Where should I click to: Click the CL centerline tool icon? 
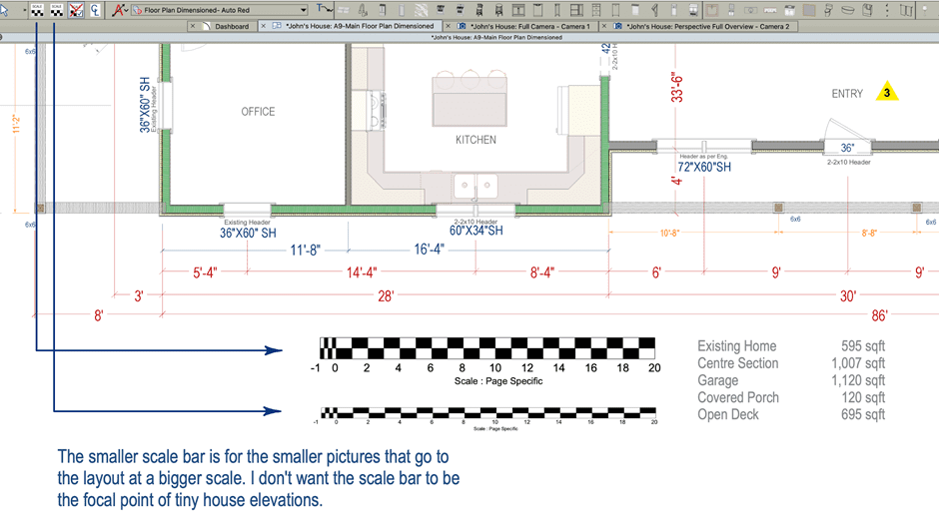[95, 9]
